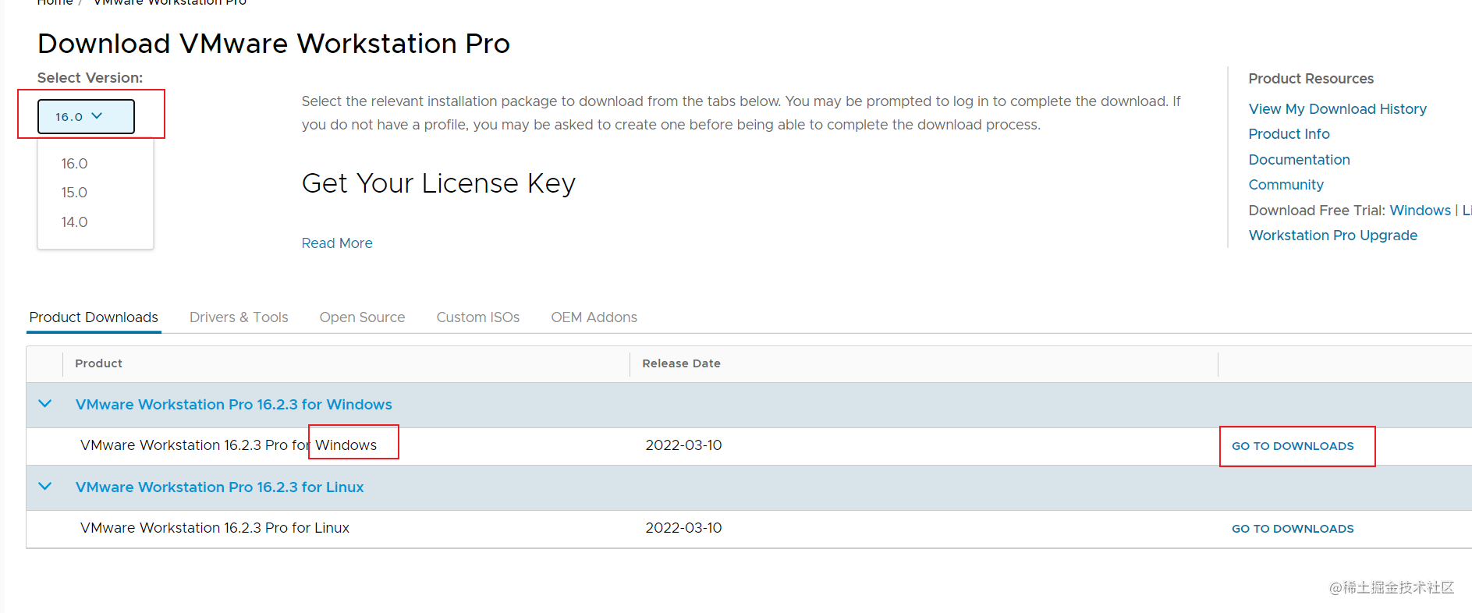Open the Drivers & Tools tab

(x=239, y=317)
